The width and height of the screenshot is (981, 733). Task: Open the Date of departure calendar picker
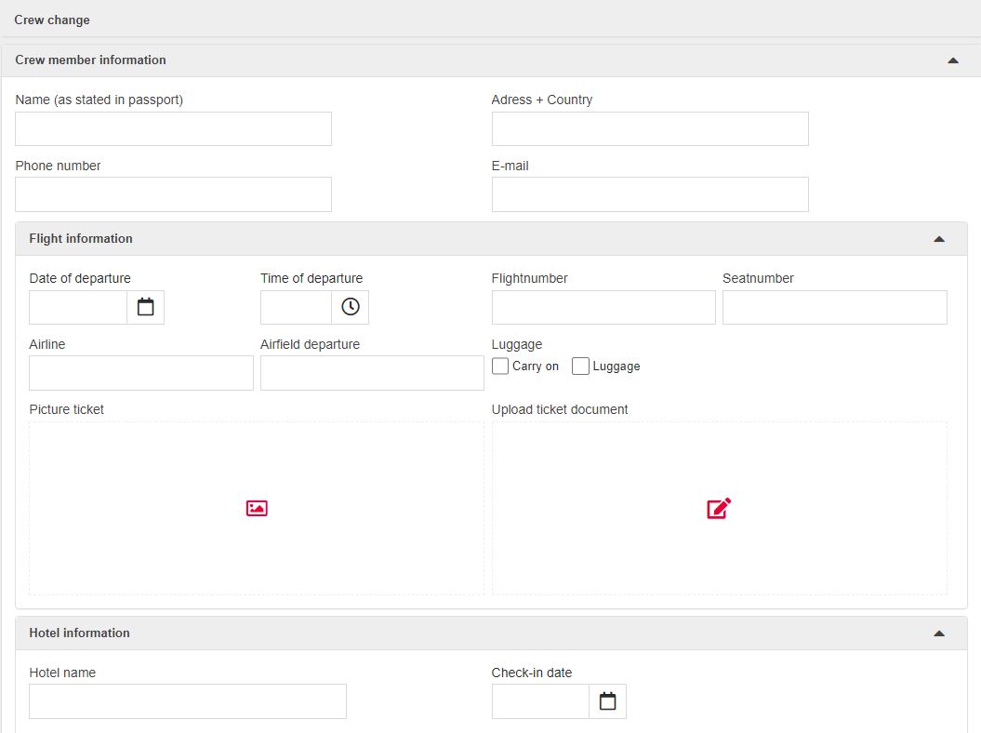click(x=145, y=307)
